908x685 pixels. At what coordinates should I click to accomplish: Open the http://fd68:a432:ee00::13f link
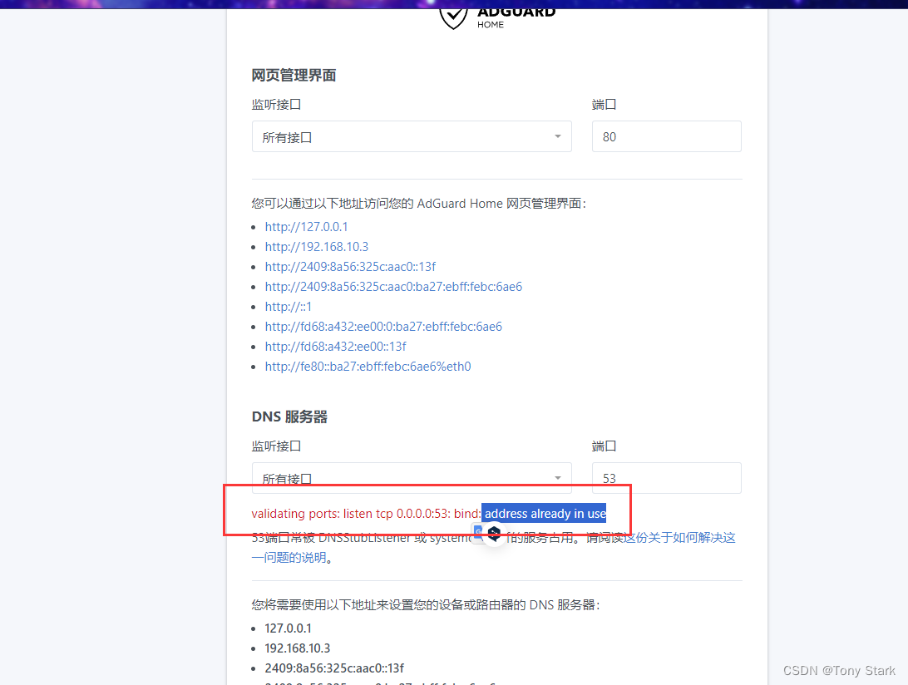[335, 347]
